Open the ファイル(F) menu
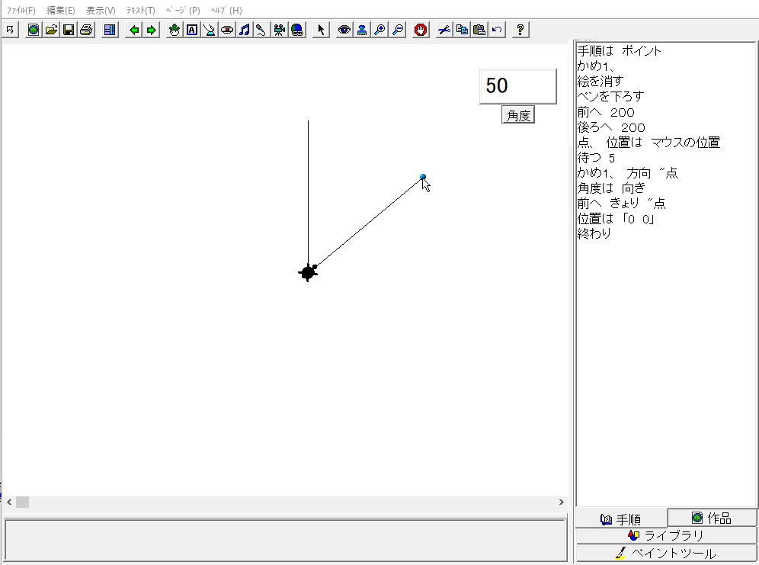The image size is (759, 565). (x=21, y=11)
